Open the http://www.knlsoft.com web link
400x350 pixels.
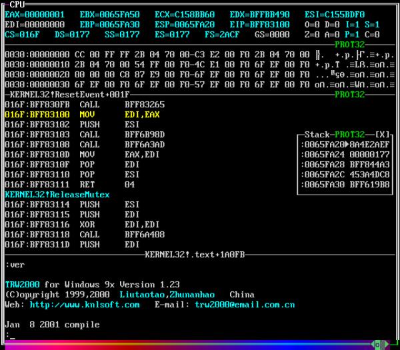85,305
